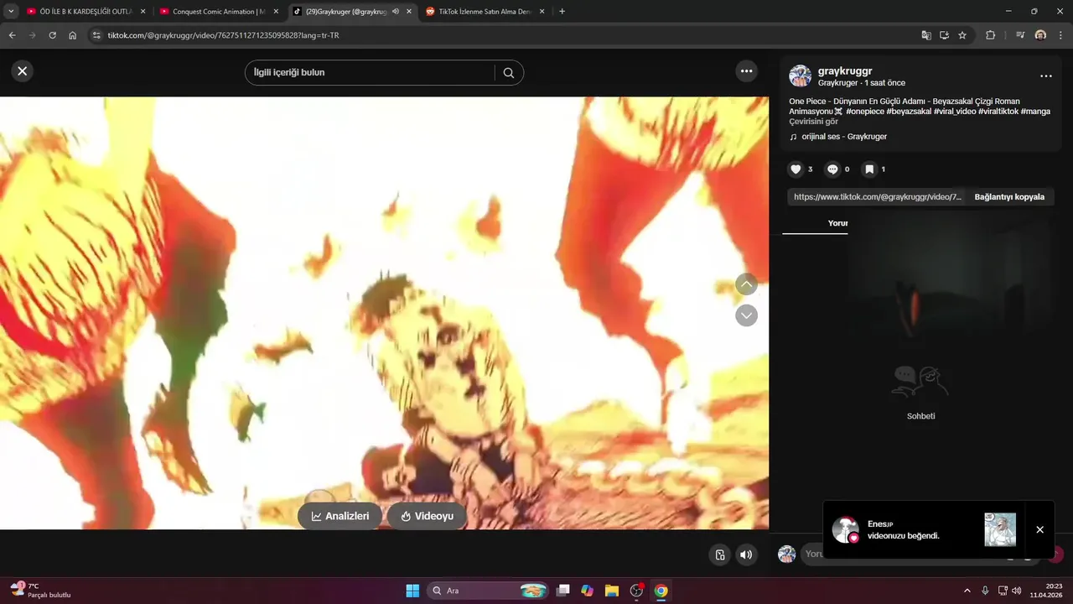Click Bağlantıyı kopyala button
The width and height of the screenshot is (1073, 604).
[1009, 197]
